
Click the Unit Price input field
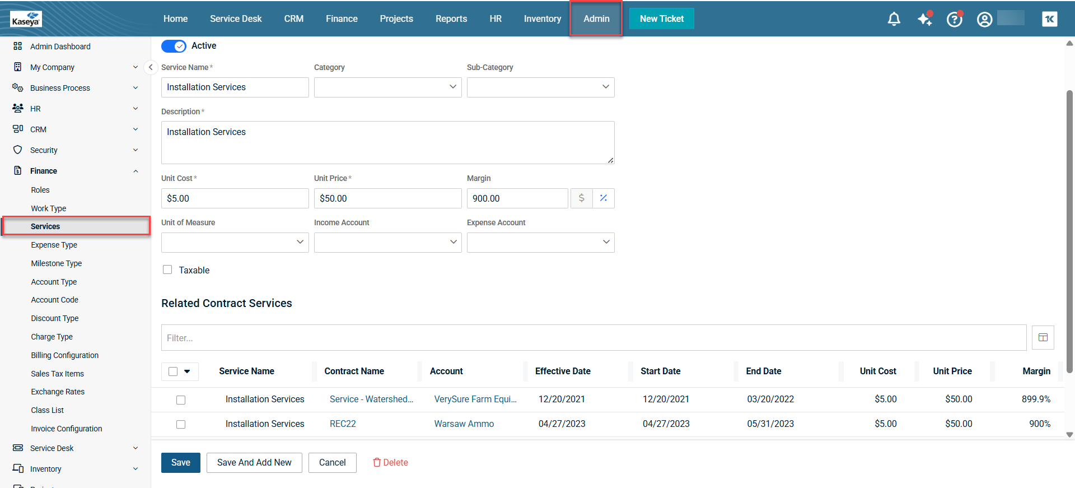387,198
